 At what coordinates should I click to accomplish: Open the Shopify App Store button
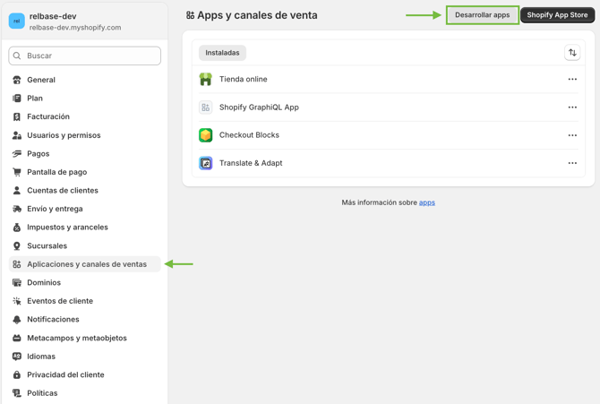[557, 15]
